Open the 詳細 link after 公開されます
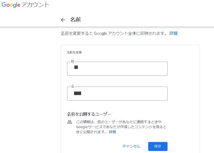 (x=113, y=132)
